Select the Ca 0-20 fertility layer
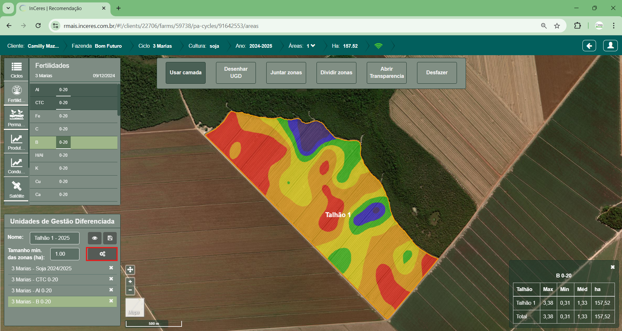The width and height of the screenshot is (622, 331). 74,195
